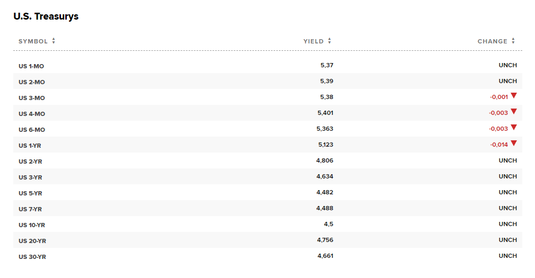Select the US 5-YR treasury symbol

(30, 193)
